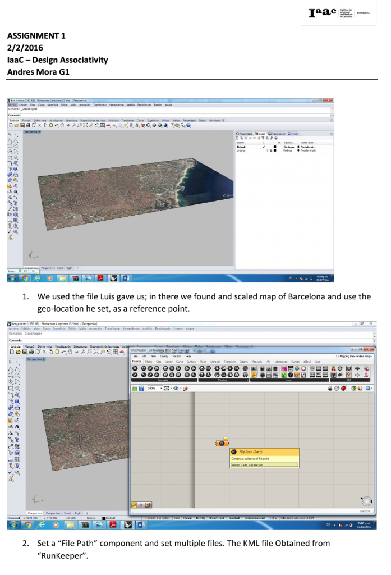The image size is (391, 575).
Task: Toggle Ortho mode in the status bar
Action: click(x=177, y=518)
